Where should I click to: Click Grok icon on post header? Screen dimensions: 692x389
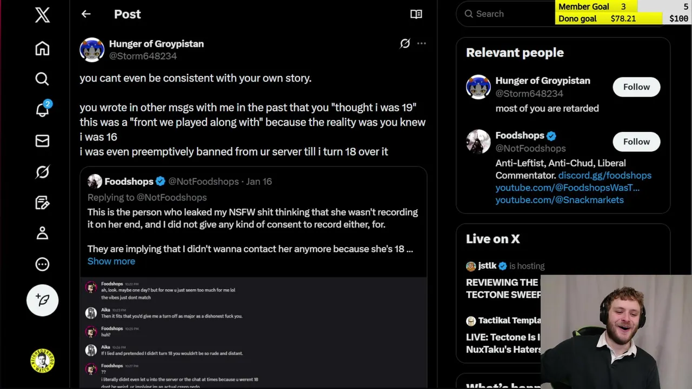coord(404,44)
